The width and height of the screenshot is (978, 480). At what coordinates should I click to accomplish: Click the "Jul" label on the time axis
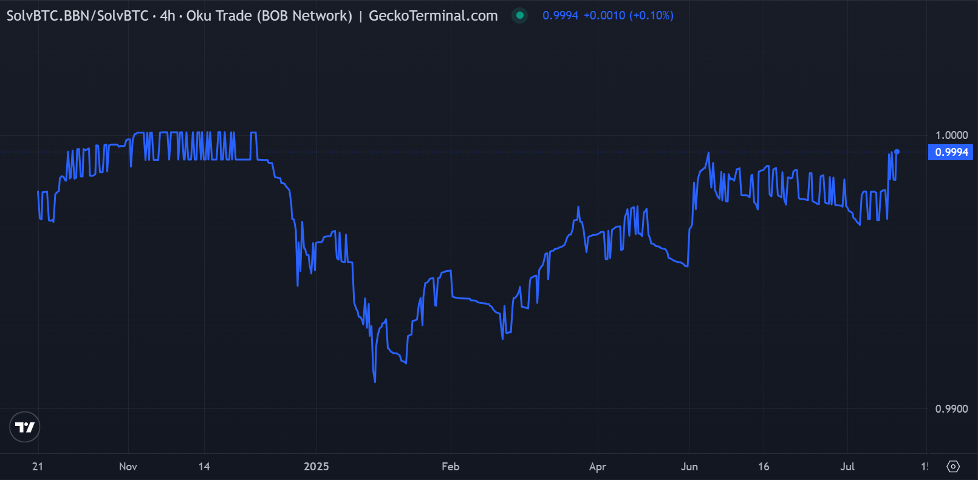point(847,467)
